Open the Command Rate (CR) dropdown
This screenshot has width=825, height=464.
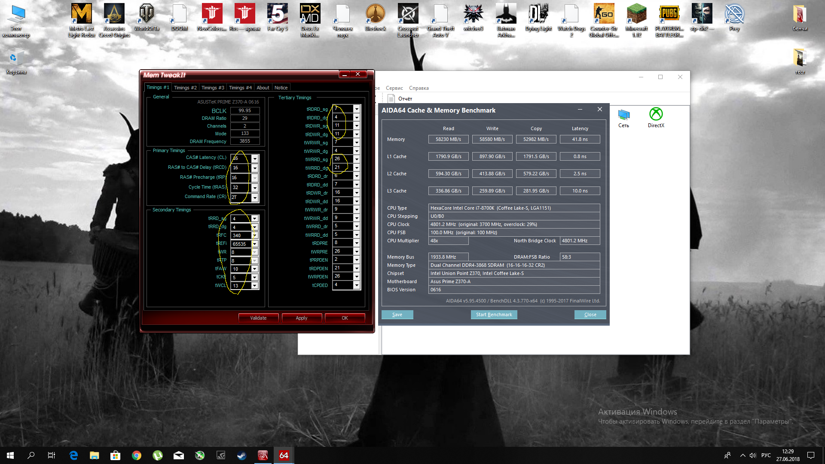pos(255,197)
